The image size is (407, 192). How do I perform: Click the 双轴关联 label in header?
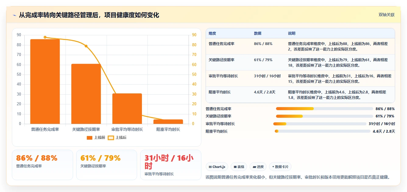click(386, 15)
